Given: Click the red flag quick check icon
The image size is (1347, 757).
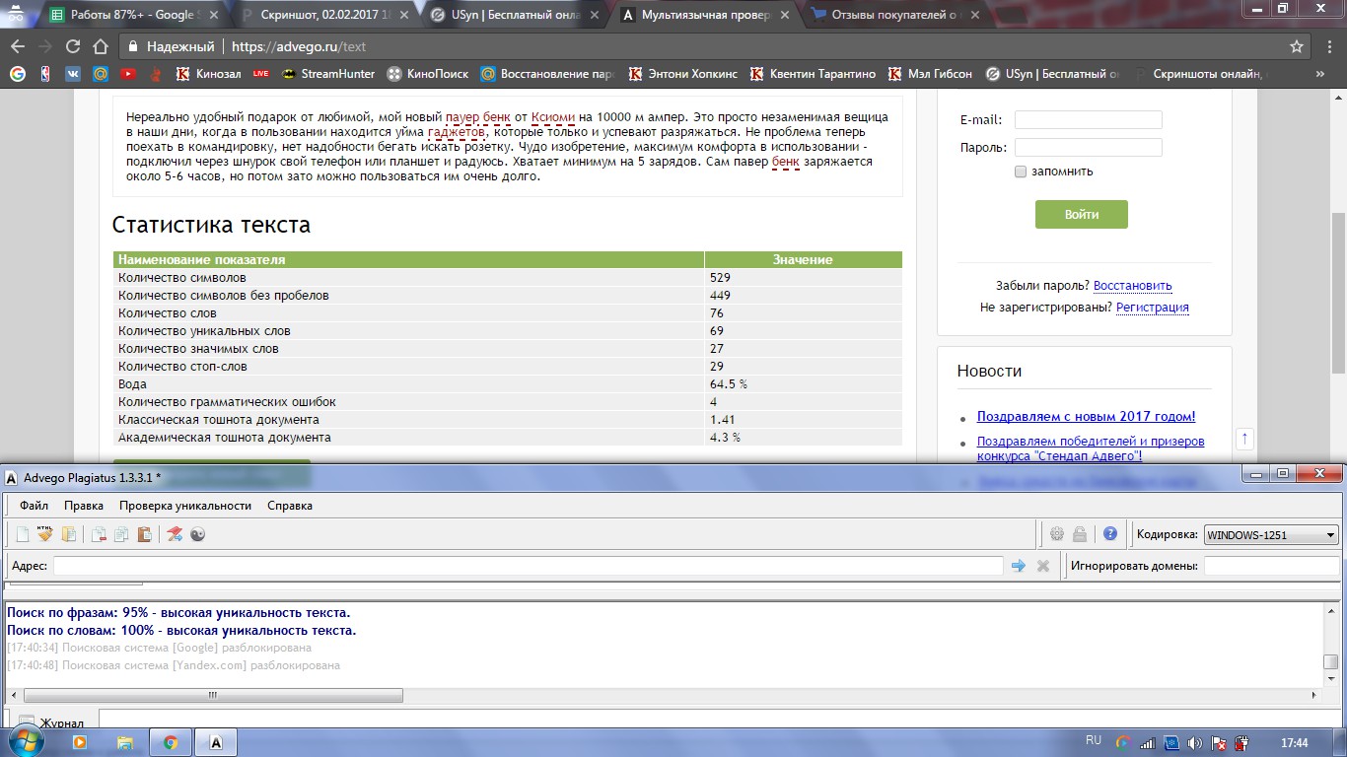Looking at the screenshot, I should (175, 534).
